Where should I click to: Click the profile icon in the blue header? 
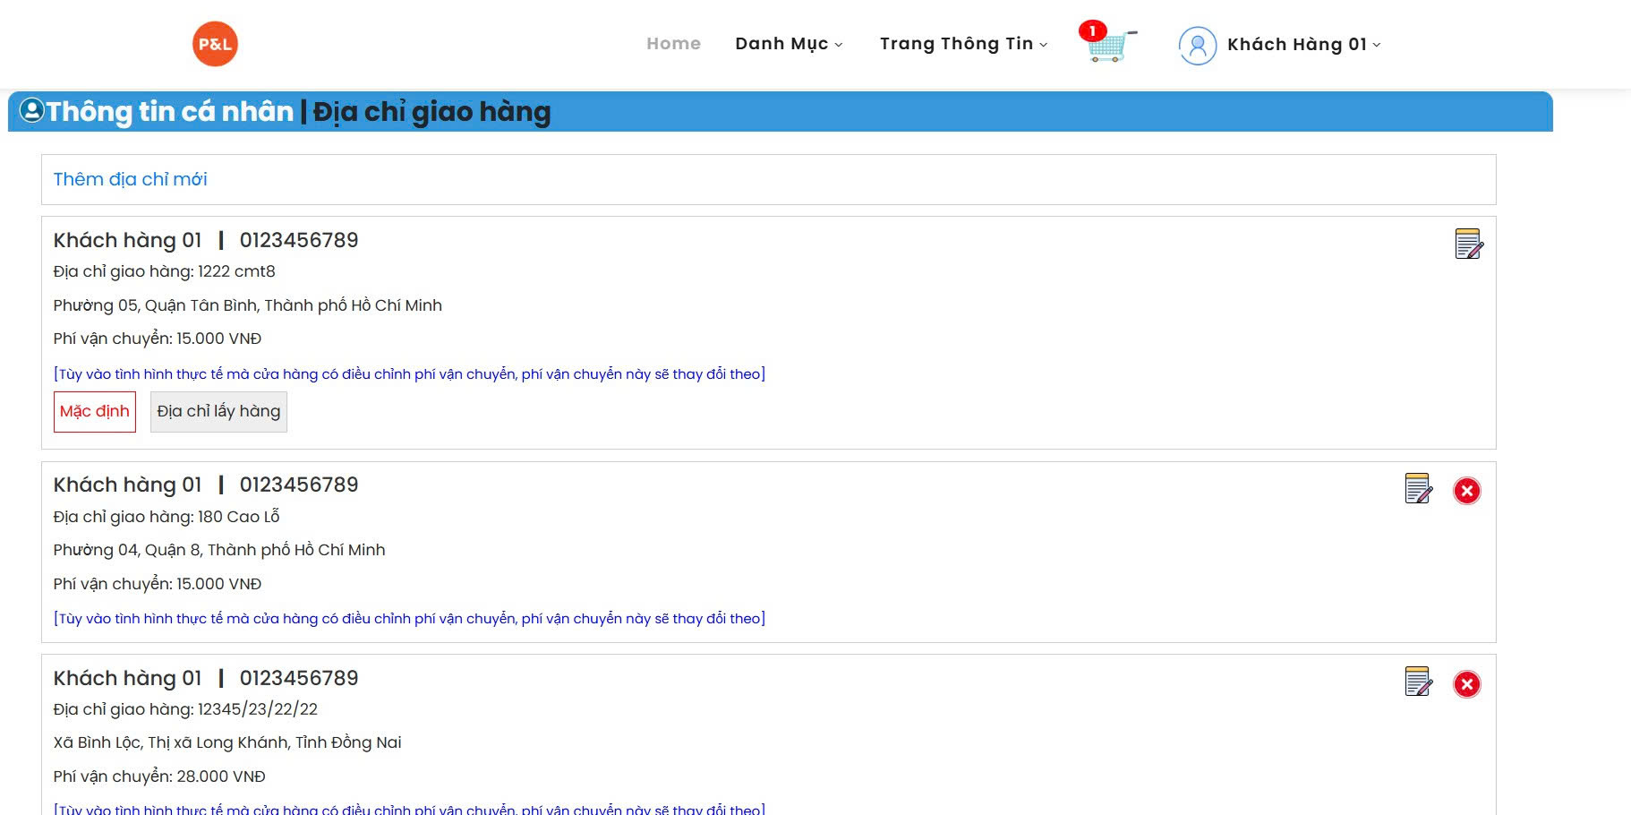[32, 109]
